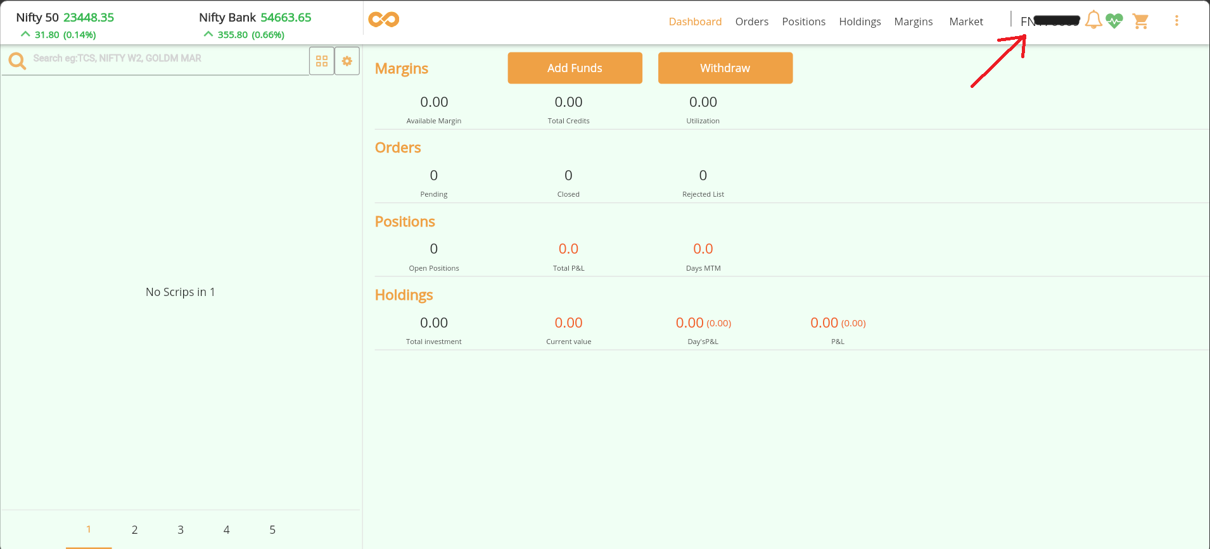
Task: Switch to watchlist tab 4
Action: click(226, 529)
